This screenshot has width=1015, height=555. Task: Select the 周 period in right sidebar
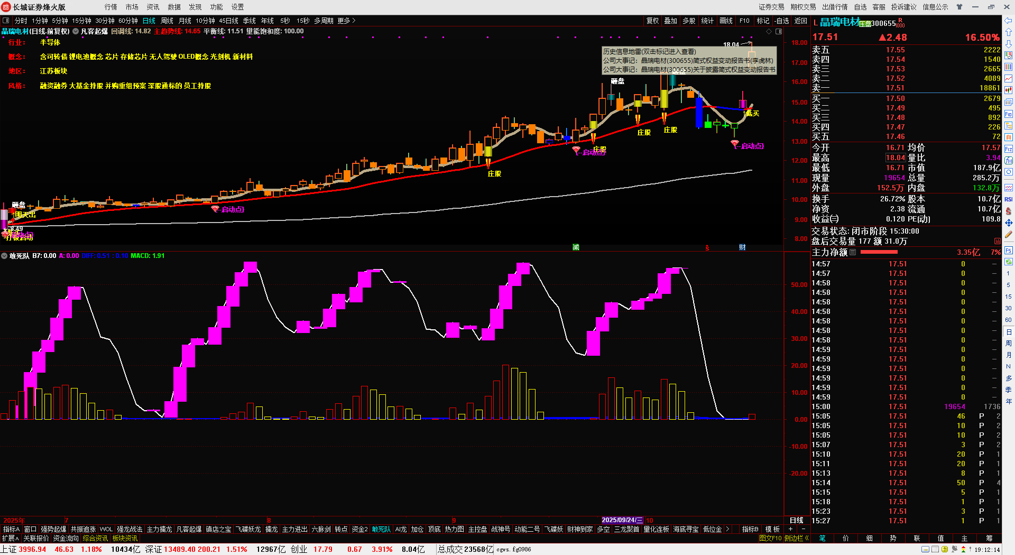(x=1009, y=344)
